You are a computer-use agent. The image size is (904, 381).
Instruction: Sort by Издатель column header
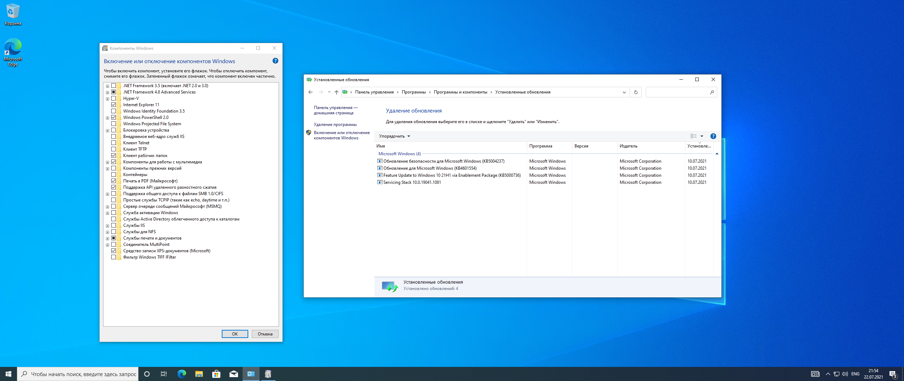coord(651,146)
